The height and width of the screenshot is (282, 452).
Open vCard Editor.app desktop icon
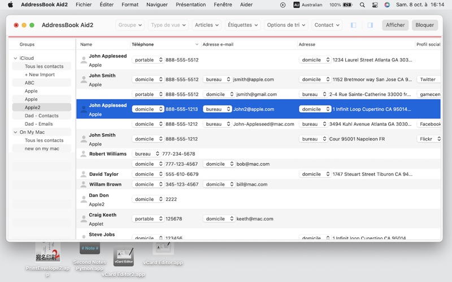click(163, 248)
